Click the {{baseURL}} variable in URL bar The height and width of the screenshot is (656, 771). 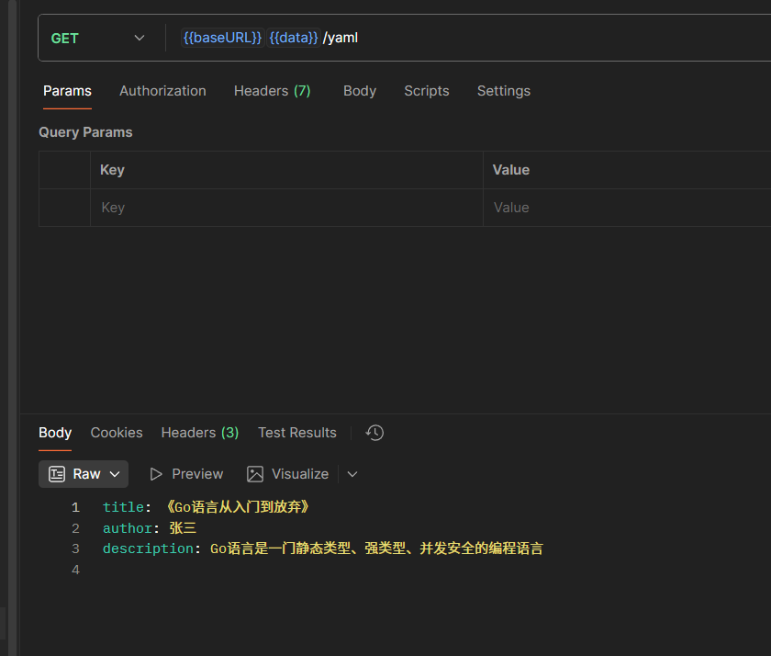tap(222, 38)
